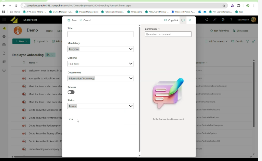Open the Home navigation tab
This screenshot has width=262, height=161.
[49, 31]
